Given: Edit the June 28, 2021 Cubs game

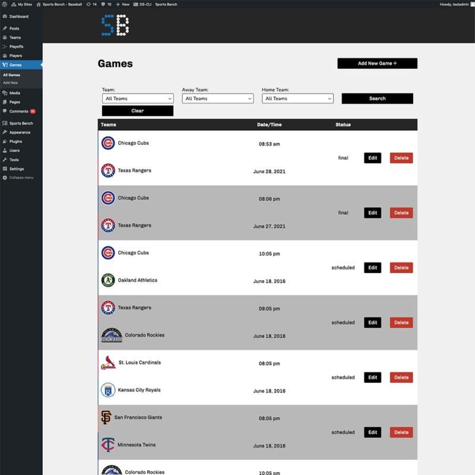Looking at the screenshot, I should tap(373, 158).
